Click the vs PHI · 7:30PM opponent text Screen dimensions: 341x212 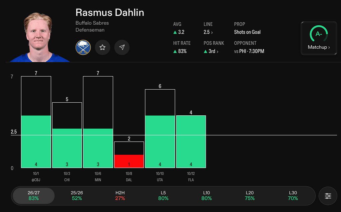[249, 51]
